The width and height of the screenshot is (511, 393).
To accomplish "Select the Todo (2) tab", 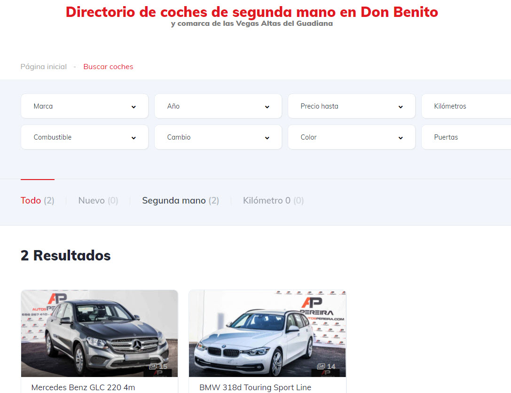I will (x=38, y=200).
